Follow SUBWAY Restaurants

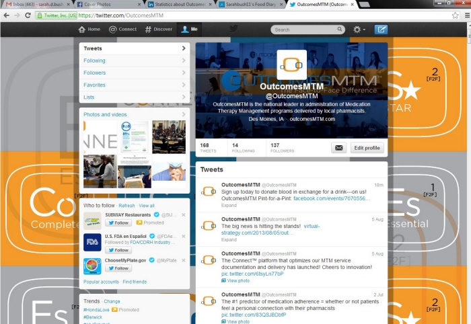tap(118, 222)
